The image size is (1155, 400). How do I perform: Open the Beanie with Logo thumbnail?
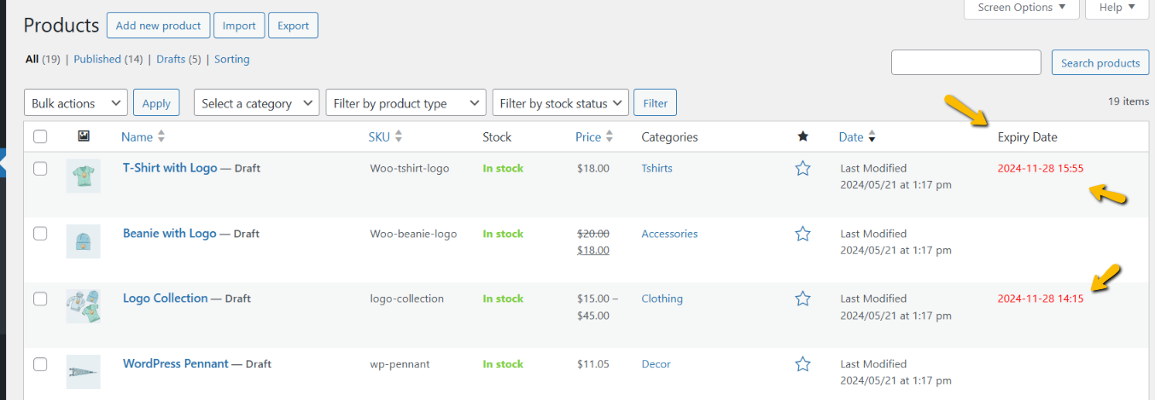pos(84,241)
